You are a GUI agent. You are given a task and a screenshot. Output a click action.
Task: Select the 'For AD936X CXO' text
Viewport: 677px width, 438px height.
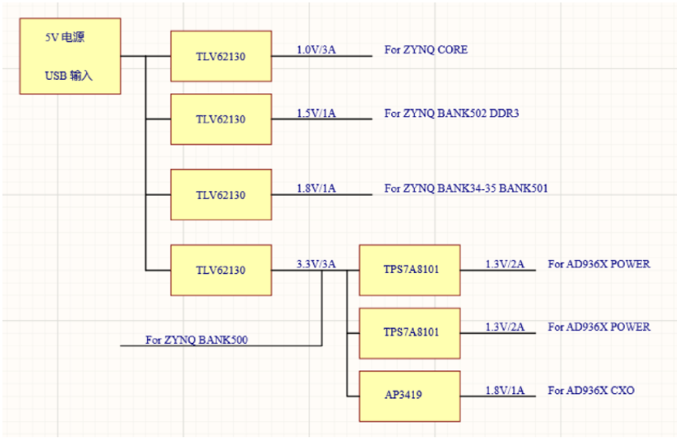pos(591,390)
